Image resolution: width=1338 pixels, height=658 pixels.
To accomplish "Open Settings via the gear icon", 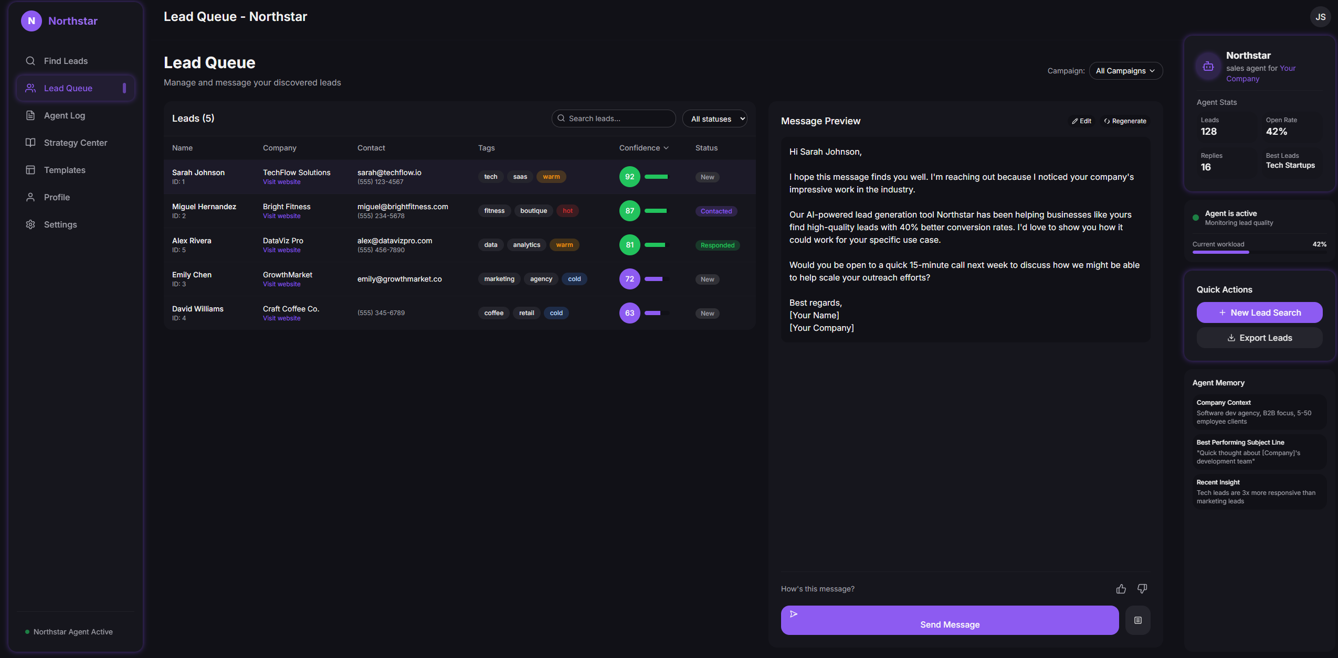I will [x=30, y=224].
